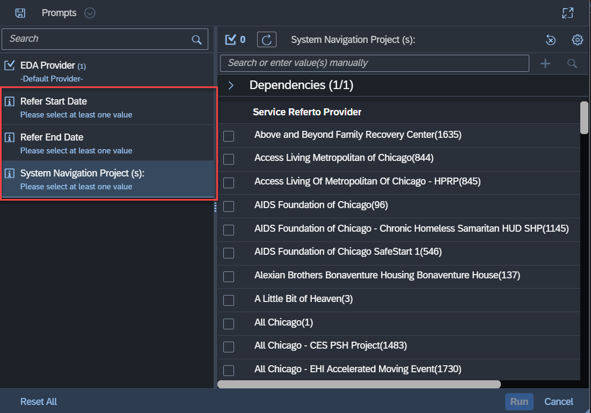Click the search values magnifier icon
591x413 pixels.
point(572,63)
